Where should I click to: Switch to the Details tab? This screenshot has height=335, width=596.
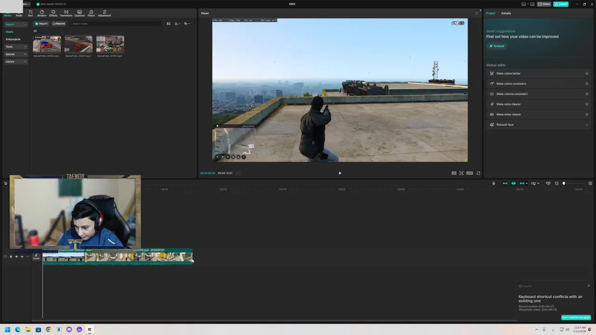coord(506,13)
